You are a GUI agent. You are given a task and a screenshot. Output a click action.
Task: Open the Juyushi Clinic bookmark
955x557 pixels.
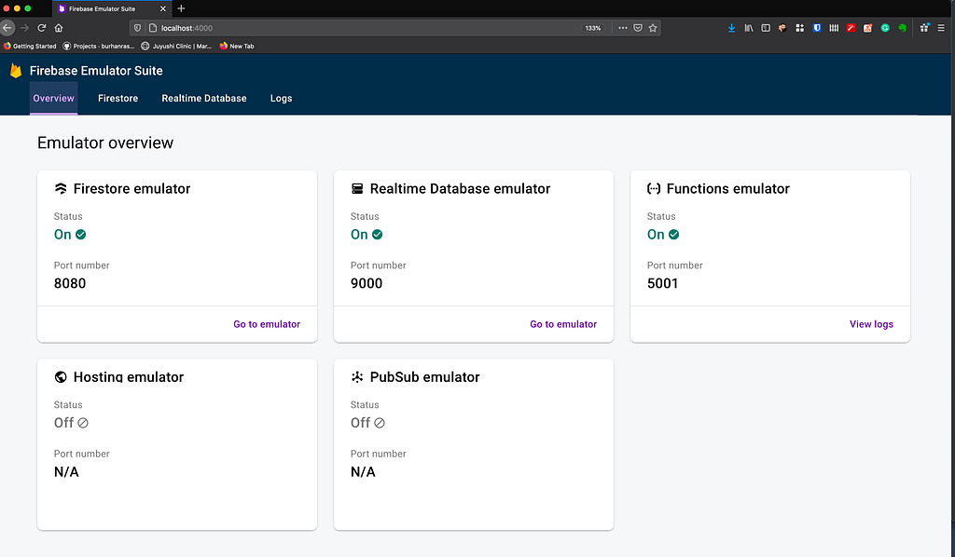pyautogui.click(x=176, y=47)
